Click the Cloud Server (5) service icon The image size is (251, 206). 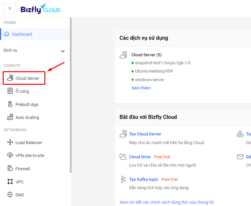click(x=123, y=55)
